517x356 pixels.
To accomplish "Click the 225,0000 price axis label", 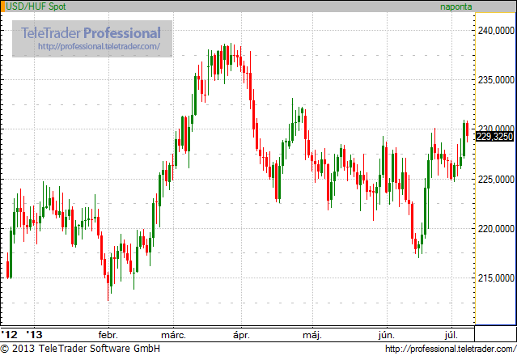I will pyautogui.click(x=496, y=180).
